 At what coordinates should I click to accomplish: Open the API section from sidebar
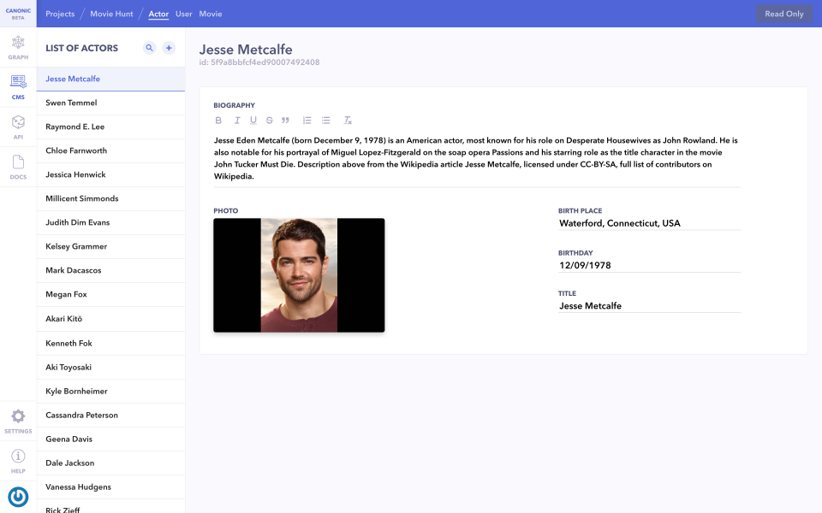(18, 124)
